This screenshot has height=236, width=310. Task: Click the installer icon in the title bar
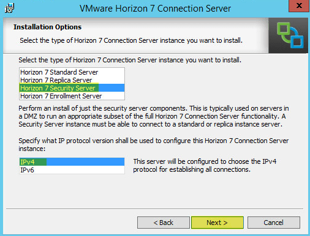pos(9,9)
